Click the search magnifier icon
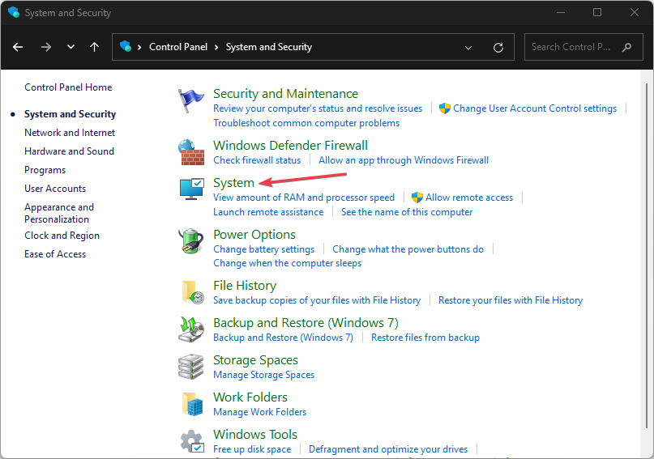654x459 pixels. coord(626,47)
